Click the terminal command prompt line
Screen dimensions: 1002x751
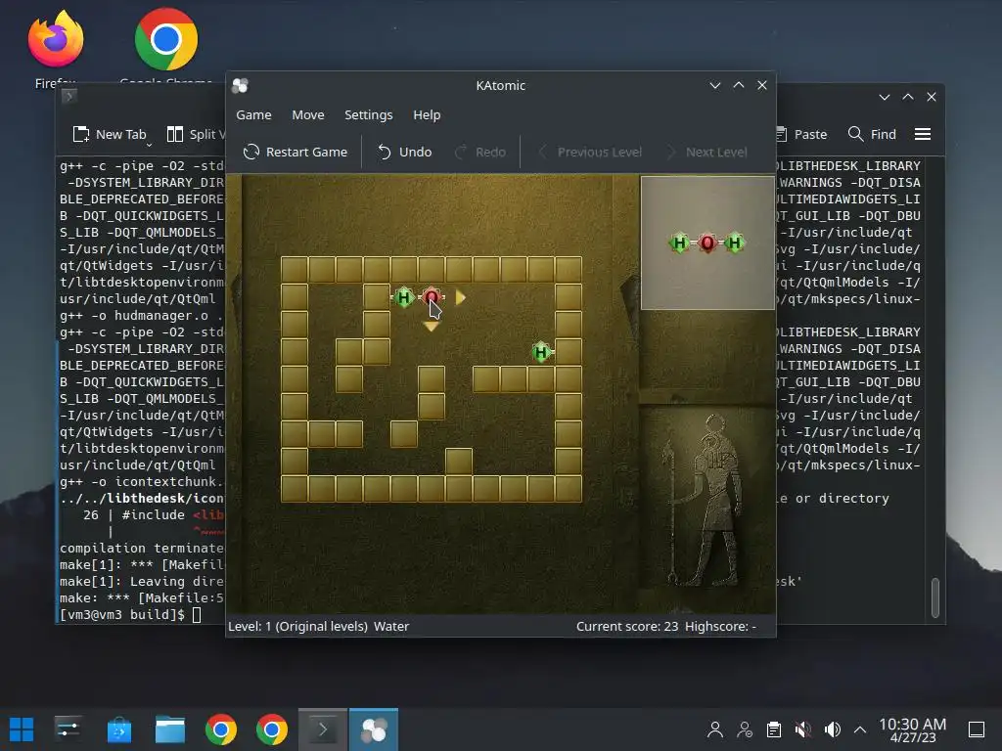point(130,615)
